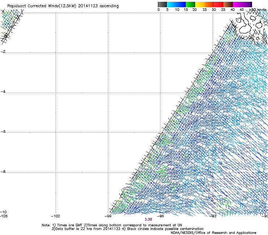Screen dimensions: 268x235
Task: Click the 'Note: 1) Times are GMT' footnote line
Action: pos(112,225)
